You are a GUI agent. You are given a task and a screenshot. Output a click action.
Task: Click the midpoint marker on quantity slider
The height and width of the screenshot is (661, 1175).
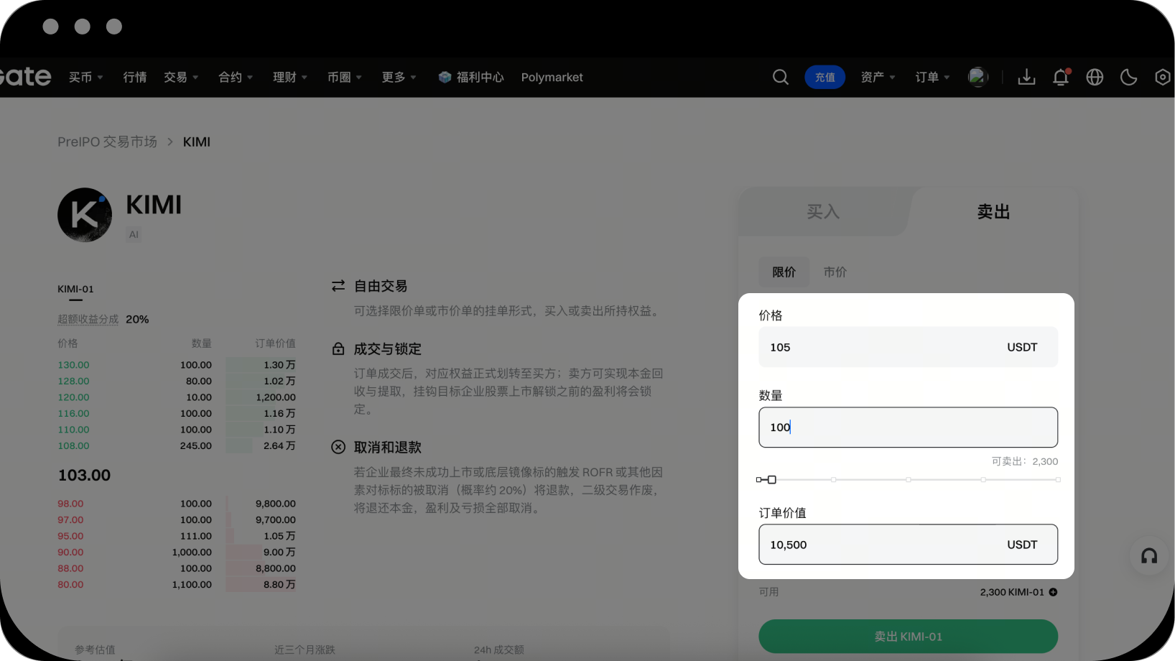(909, 479)
